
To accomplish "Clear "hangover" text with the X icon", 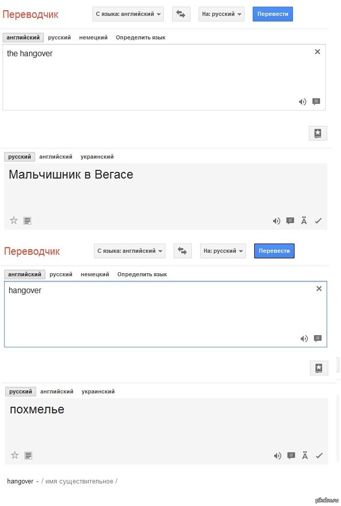I will coord(319,288).
